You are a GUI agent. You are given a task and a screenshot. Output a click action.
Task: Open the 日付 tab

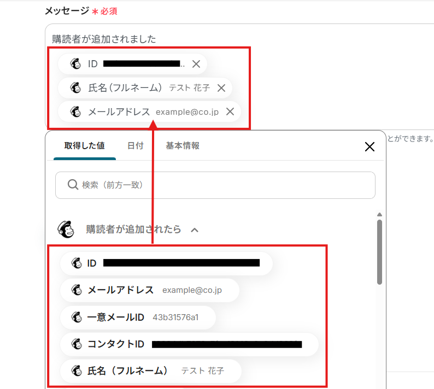(136, 146)
